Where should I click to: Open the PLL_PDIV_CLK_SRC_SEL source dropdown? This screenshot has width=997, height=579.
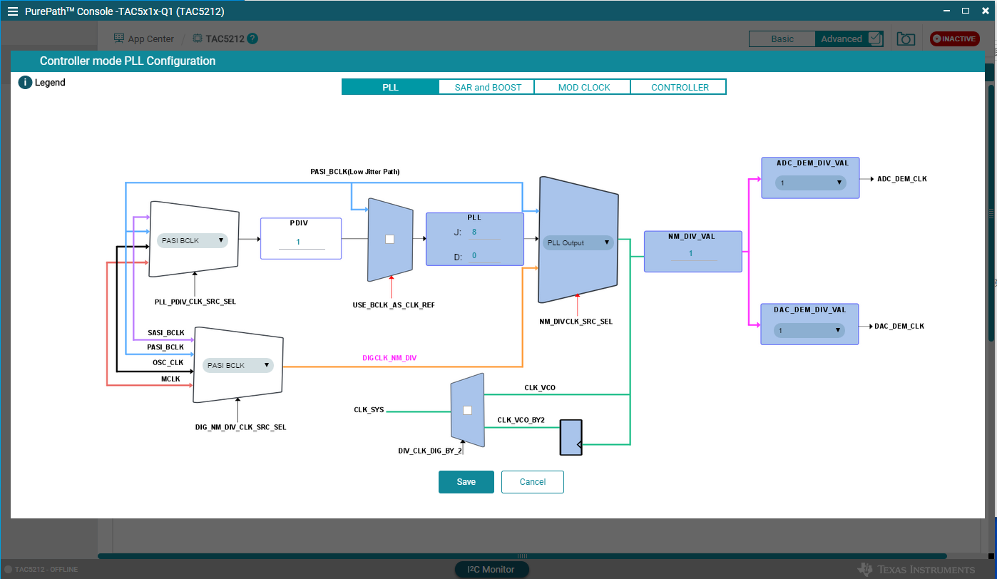[x=192, y=240]
